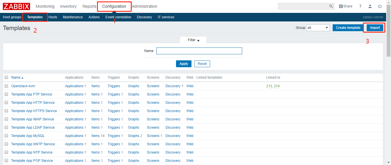Screen dimensions: 391x165
Task: Open the Zabbix Share icon
Action: pos(345,6)
